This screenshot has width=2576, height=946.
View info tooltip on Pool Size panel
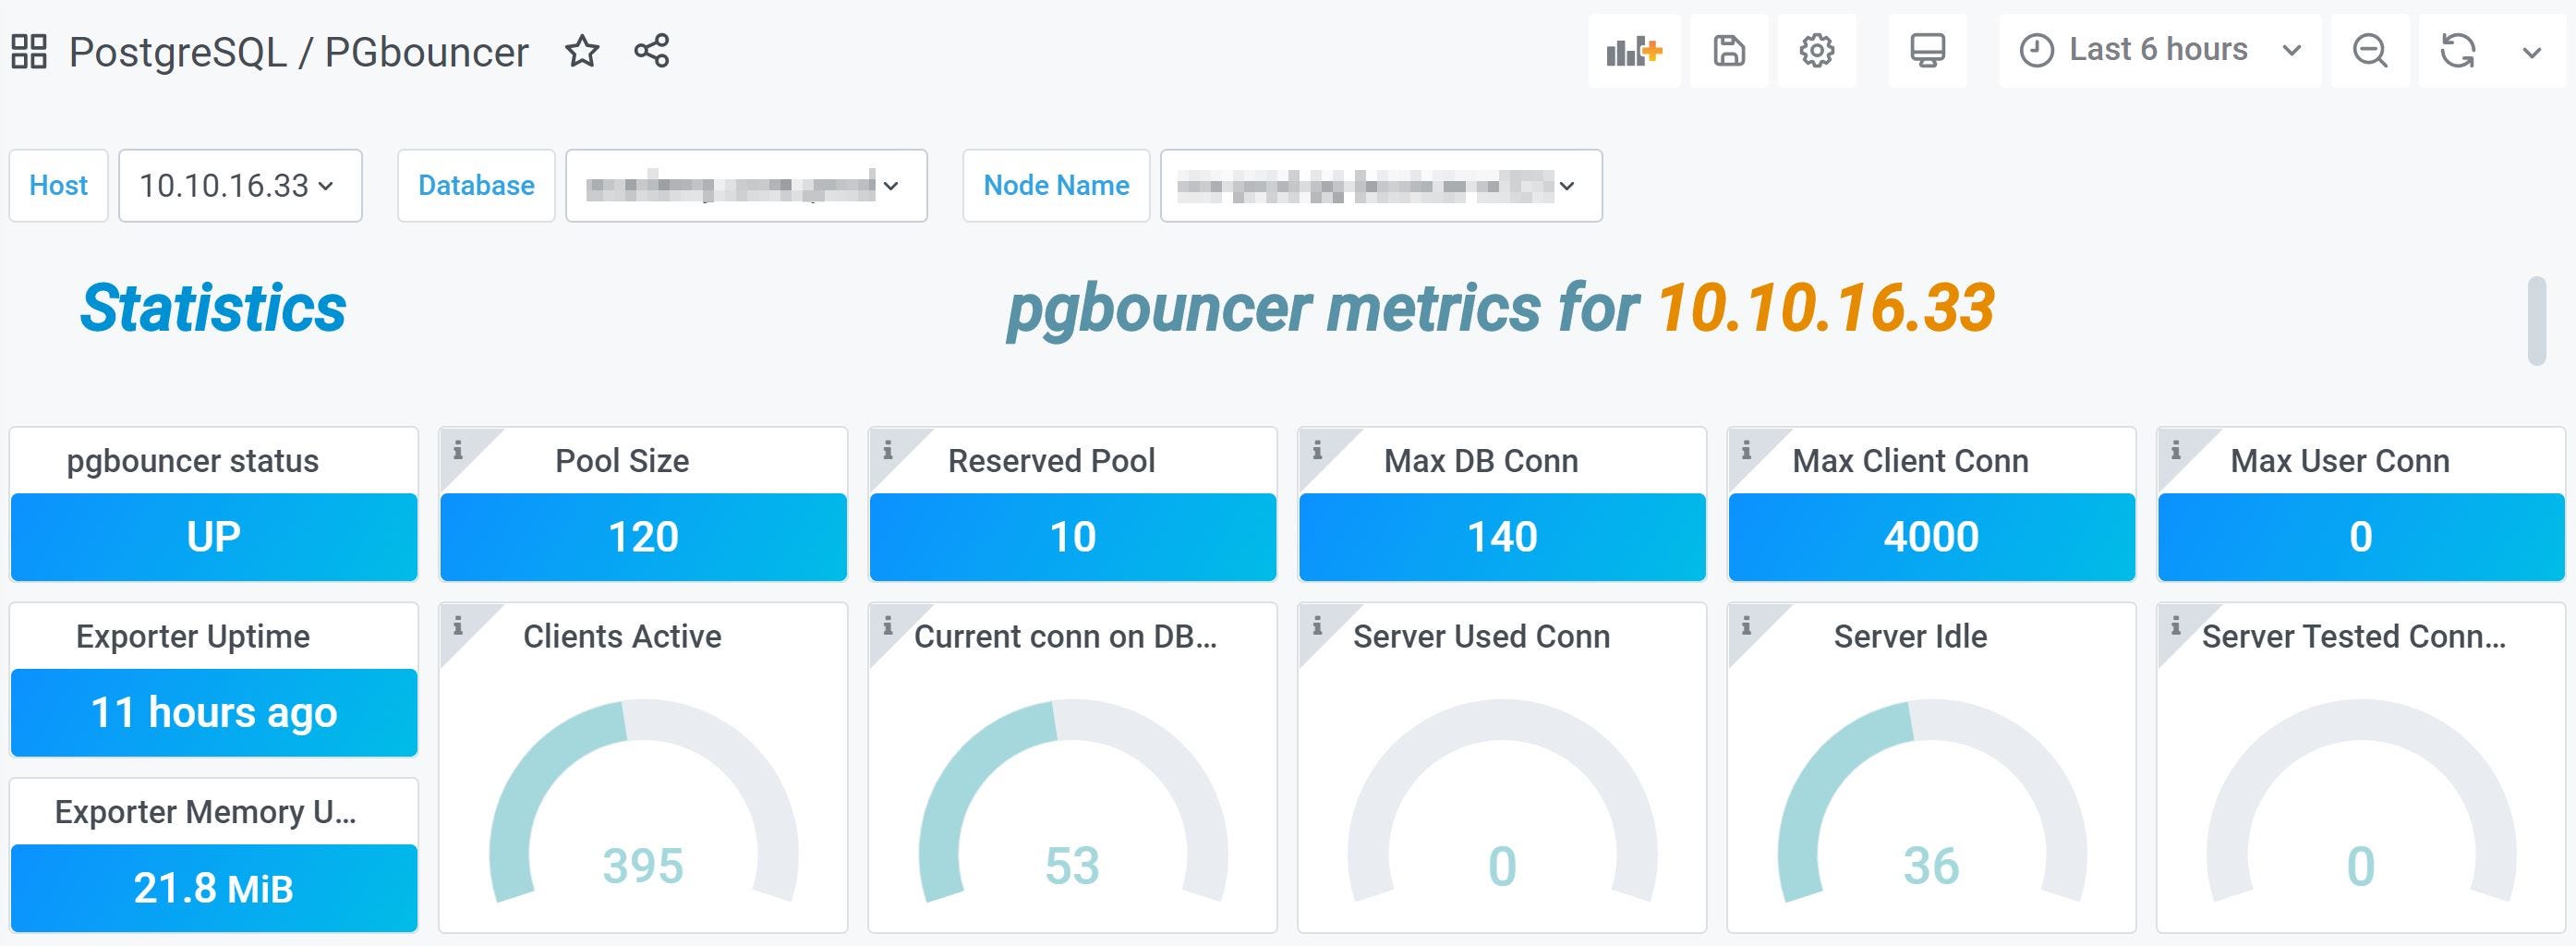tap(460, 452)
